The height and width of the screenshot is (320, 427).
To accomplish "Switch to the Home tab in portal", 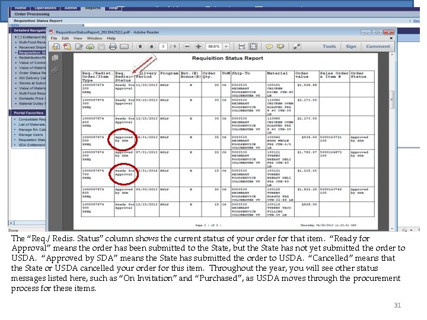I will [20, 8].
